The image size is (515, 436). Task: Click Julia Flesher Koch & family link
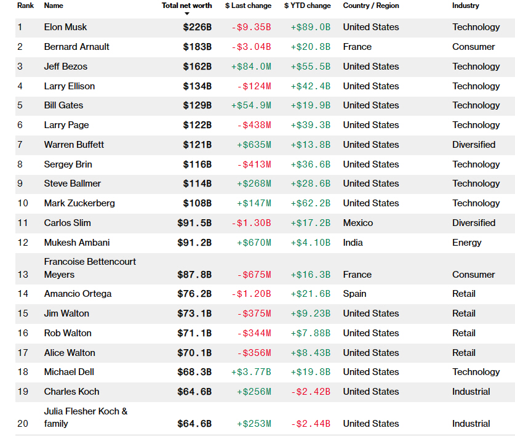[x=86, y=417]
